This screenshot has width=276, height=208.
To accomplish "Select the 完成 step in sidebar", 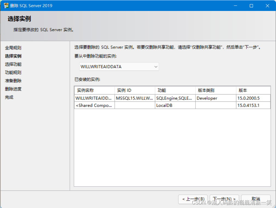I will click(x=9, y=97).
